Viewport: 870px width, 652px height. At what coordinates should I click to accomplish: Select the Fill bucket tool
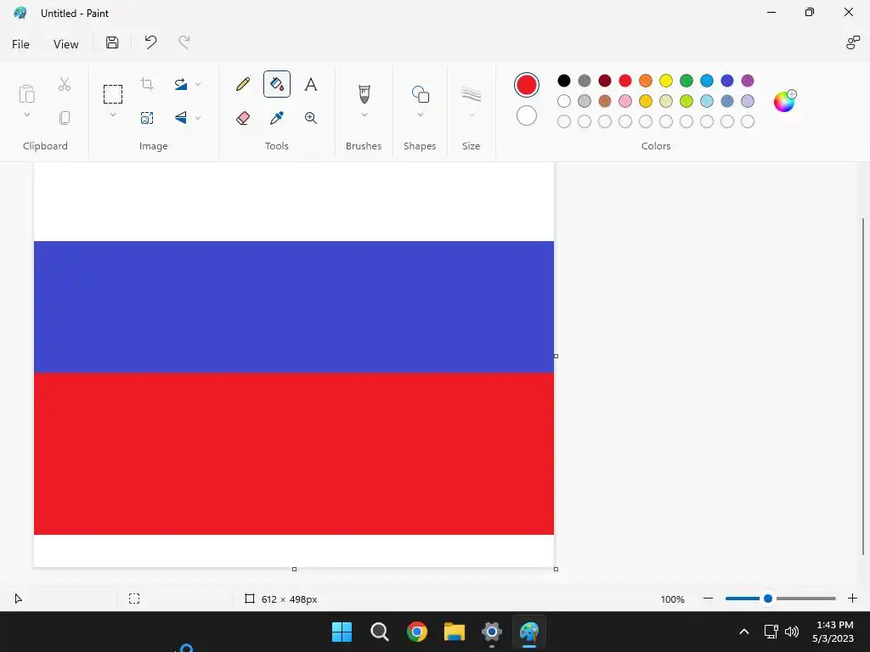click(277, 84)
